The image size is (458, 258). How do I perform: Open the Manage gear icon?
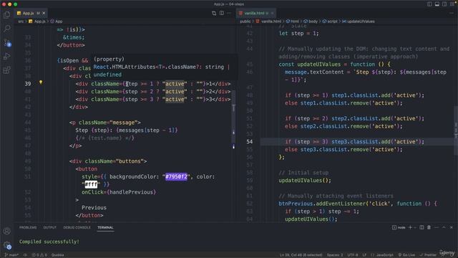[7, 245]
